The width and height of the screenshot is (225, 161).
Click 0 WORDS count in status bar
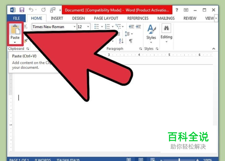coord(43,160)
